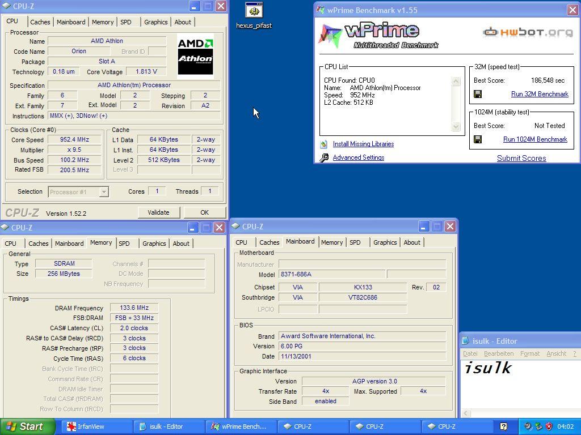Select SPD tab in the Memory CPU-Z window

124,244
